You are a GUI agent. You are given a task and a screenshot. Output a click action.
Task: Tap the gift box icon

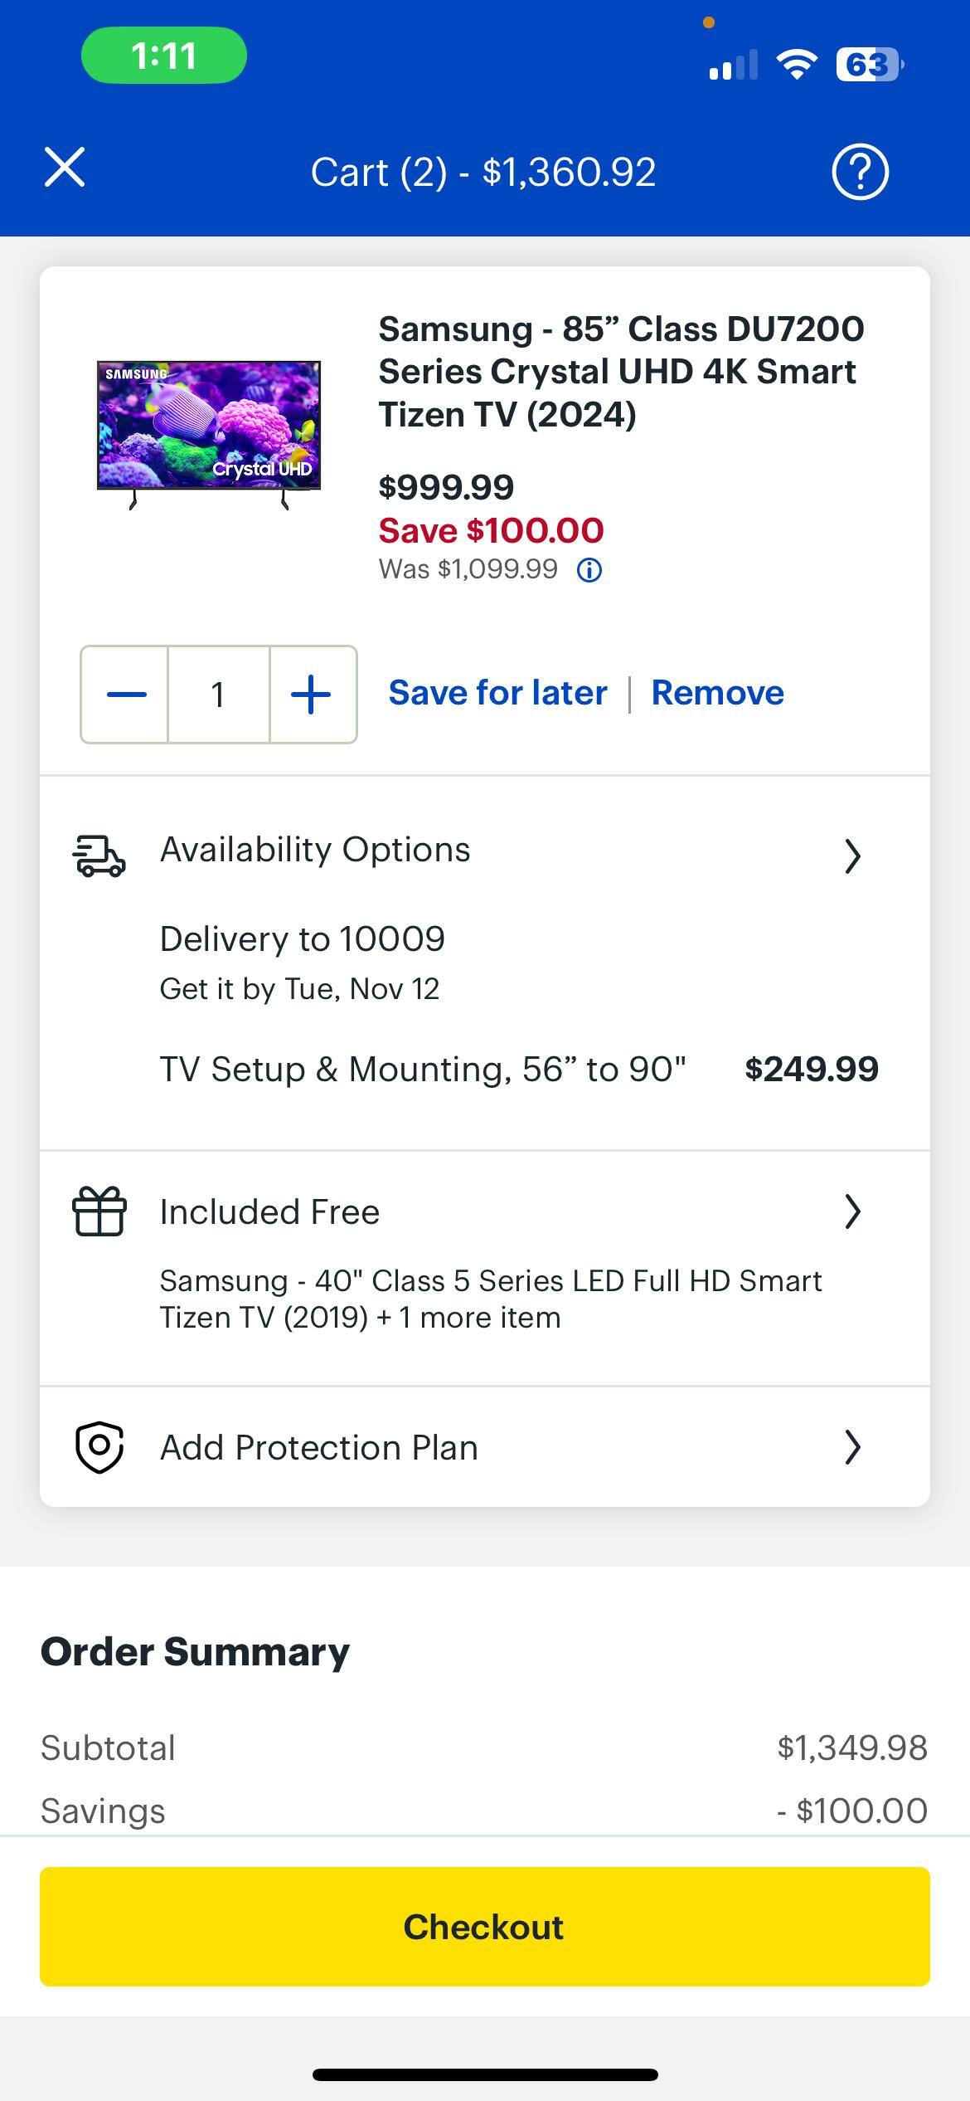pos(99,1211)
